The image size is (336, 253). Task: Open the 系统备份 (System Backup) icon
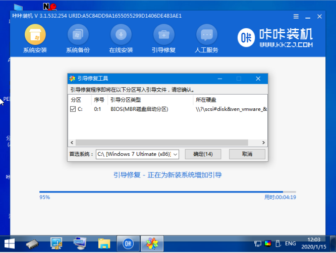tap(78, 35)
